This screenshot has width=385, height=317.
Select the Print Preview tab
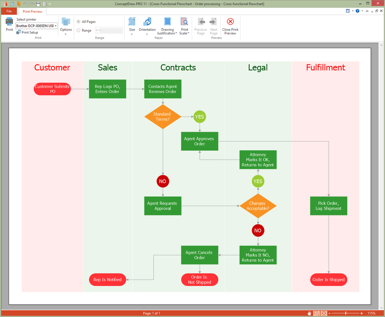tap(32, 11)
